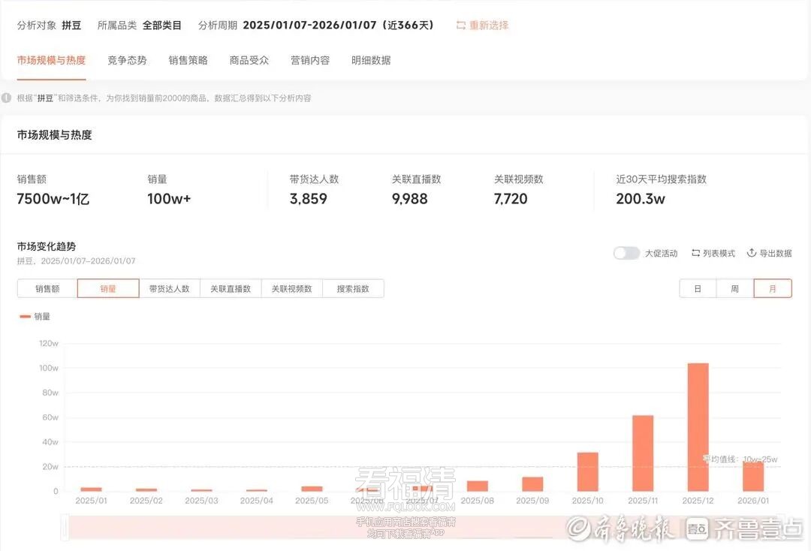This screenshot has height=551, width=811.
Task: Toggle the 大促活动 switch
Action: pos(626,253)
